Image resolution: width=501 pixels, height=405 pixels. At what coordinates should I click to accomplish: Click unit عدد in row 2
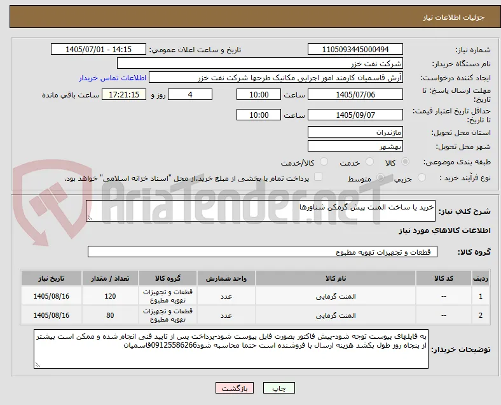[x=226, y=315]
